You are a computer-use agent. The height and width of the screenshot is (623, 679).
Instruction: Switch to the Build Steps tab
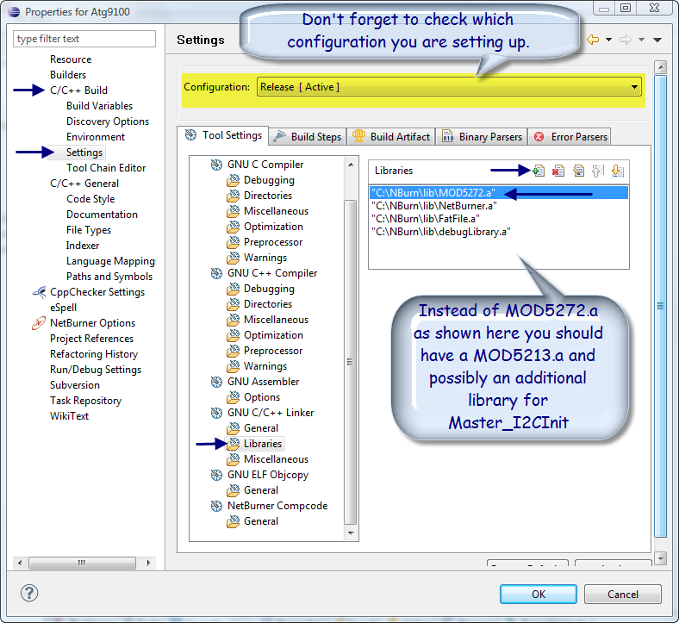click(x=308, y=137)
